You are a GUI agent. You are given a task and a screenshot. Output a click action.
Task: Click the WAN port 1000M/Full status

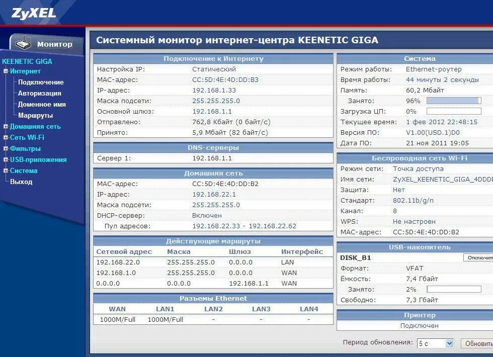(x=117, y=320)
